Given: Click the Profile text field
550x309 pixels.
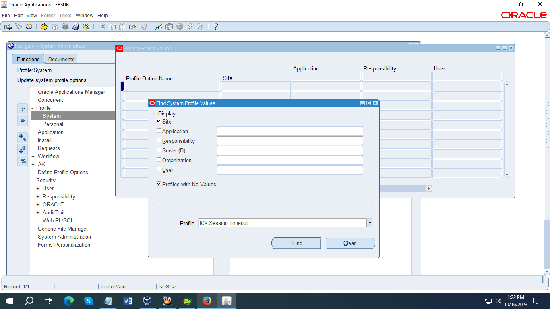Looking at the screenshot, I should coord(282,223).
